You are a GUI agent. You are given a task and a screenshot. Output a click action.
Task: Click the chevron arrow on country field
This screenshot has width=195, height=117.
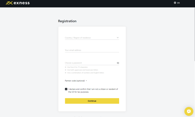pyautogui.click(x=118, y=38)
